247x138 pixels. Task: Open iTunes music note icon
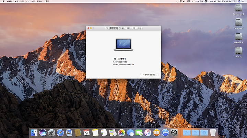point(148,133)
